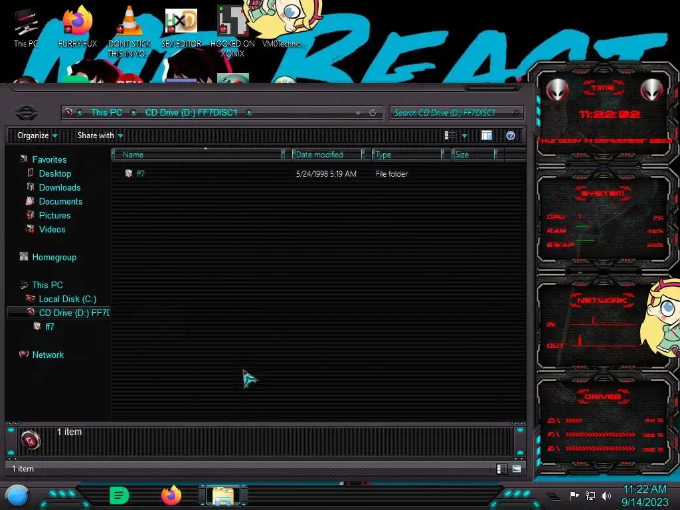Click the TIME gadget clock display
Screen dimensions: 680x510
tap(610, 114)
